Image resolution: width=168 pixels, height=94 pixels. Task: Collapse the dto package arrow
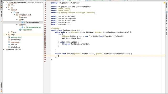[17, 20]
